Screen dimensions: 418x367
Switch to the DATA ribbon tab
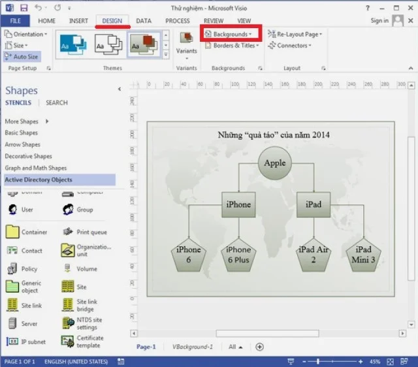(144, 21)
